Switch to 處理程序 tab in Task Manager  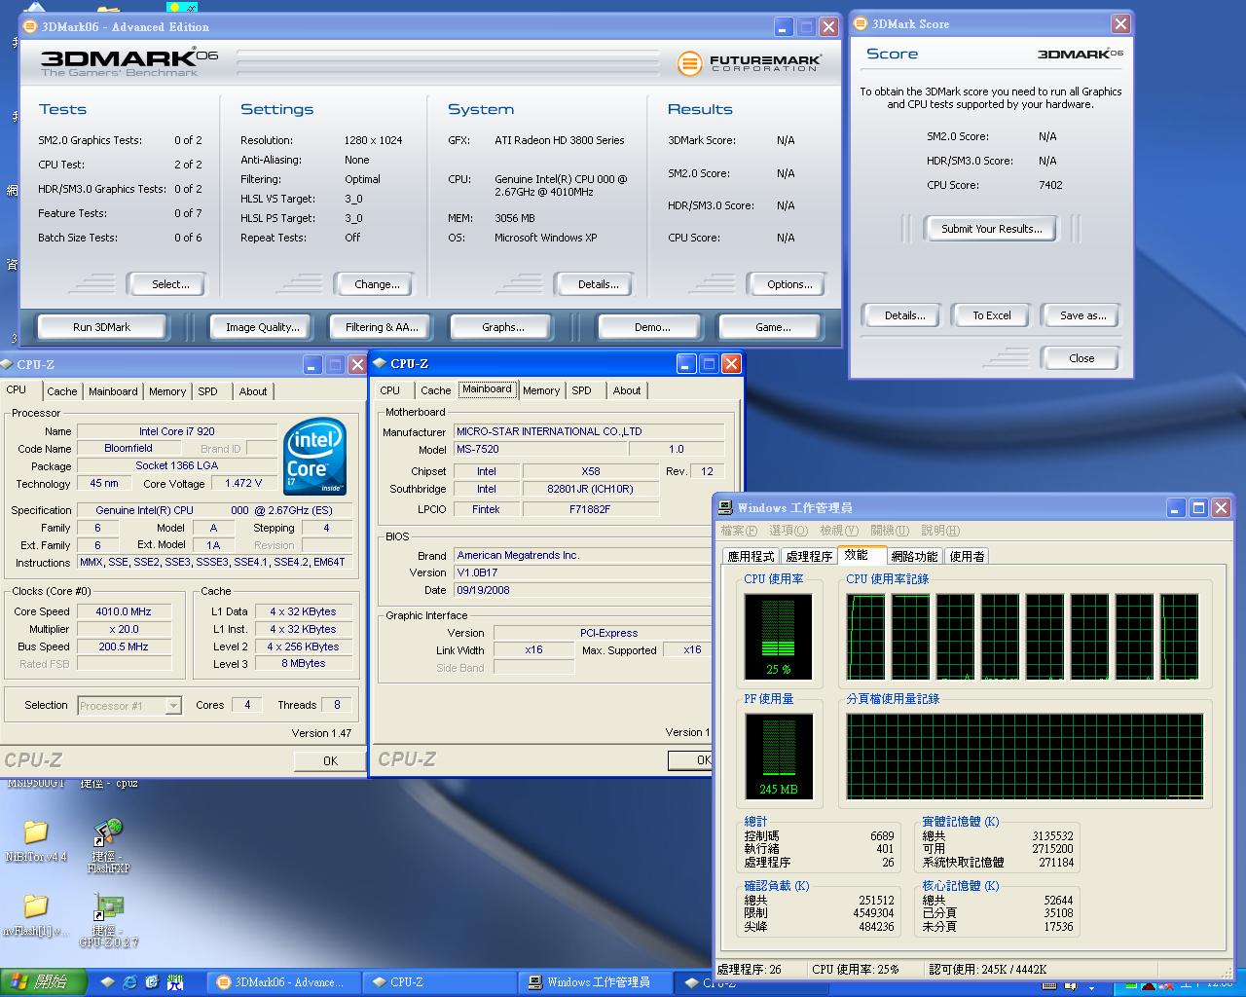(809, 557)
